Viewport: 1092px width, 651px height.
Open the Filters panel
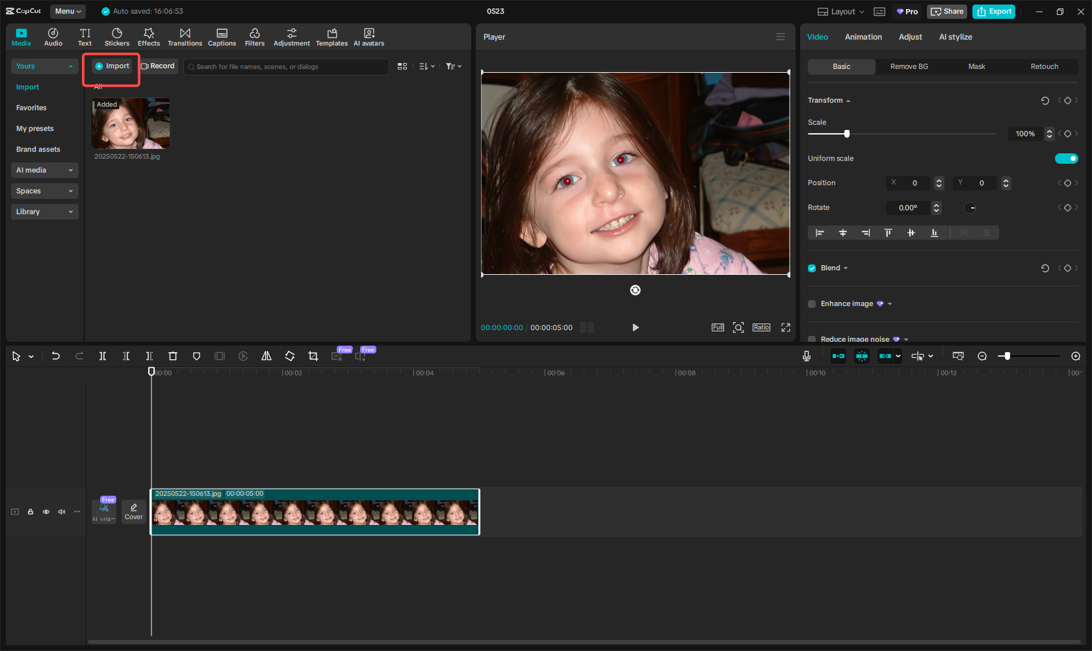pyautogui.click(x=255, y=36)
